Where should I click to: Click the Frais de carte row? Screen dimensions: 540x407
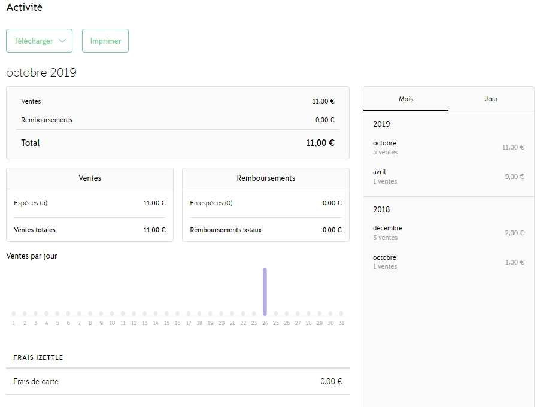[177, 381]
